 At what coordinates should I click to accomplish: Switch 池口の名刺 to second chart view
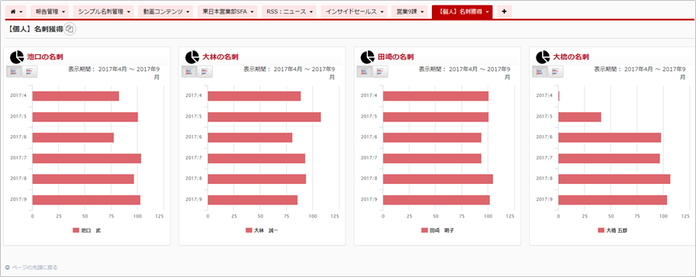point(29,72)
